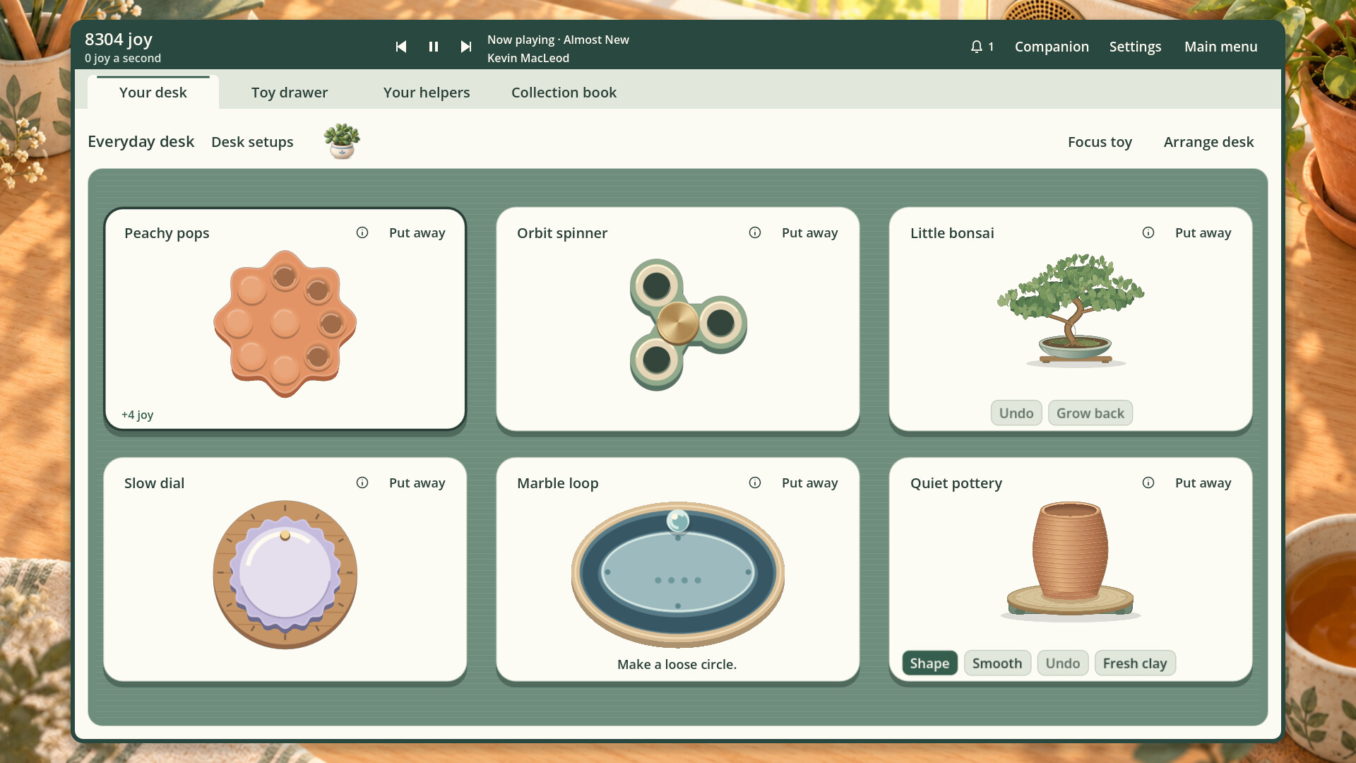Tap the marble on the Marble loop

click(x=678, y=521)
